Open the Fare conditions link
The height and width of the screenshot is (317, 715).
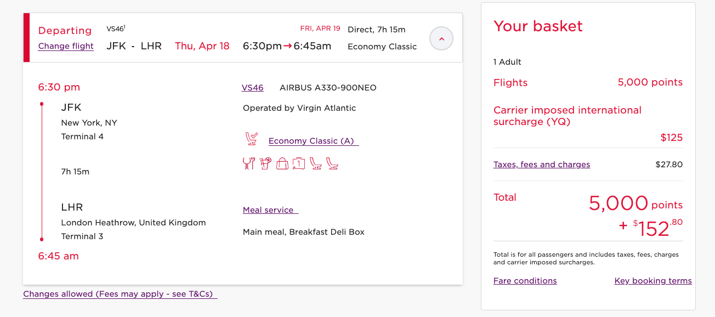[525, 281]
